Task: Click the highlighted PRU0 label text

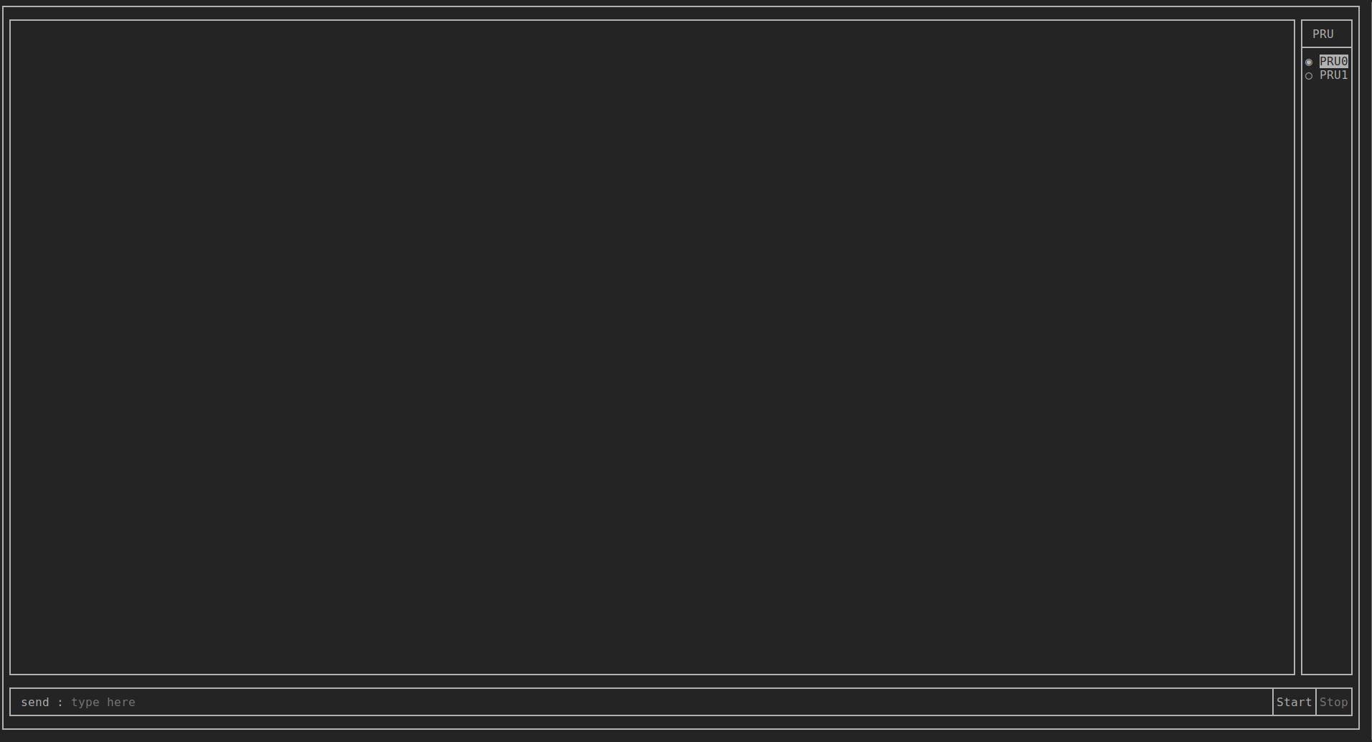Action: (x=1333, y=62)
